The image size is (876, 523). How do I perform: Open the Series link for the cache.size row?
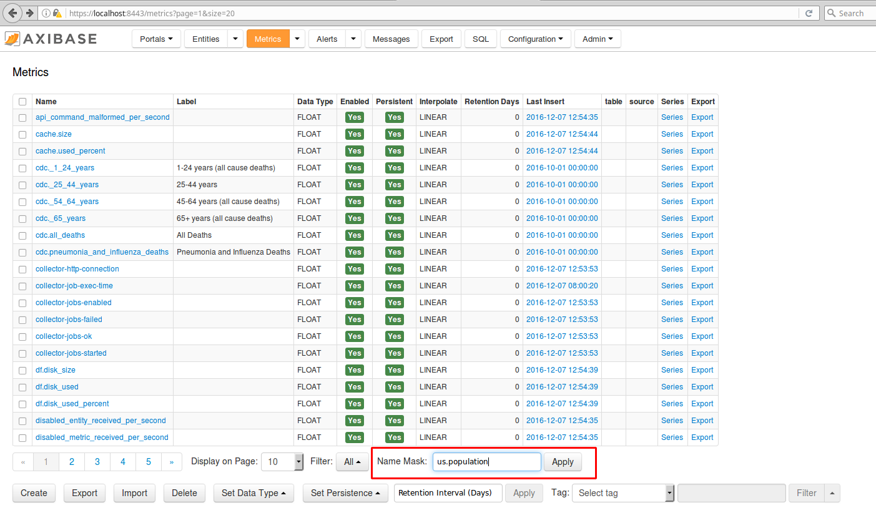tap(672, 134)
